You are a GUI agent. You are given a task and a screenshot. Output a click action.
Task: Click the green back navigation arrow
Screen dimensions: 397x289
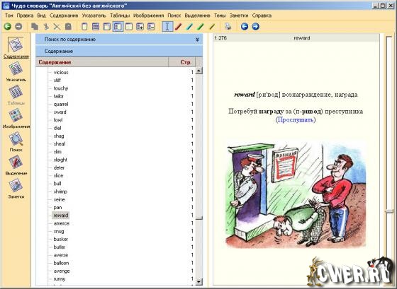pos(8,26)
